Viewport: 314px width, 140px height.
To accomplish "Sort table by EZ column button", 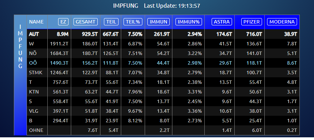I will 63,22.
